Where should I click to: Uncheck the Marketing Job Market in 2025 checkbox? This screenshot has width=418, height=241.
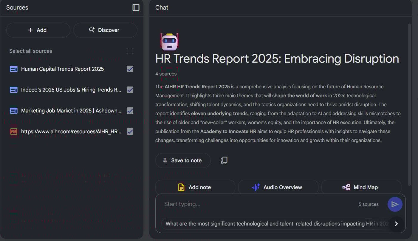pyautogui.click(x=130, y=111)
